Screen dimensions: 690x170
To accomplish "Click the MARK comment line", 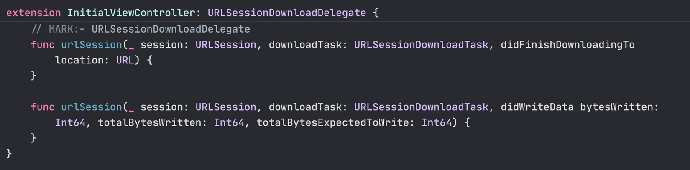I will (x=141, y=29).
